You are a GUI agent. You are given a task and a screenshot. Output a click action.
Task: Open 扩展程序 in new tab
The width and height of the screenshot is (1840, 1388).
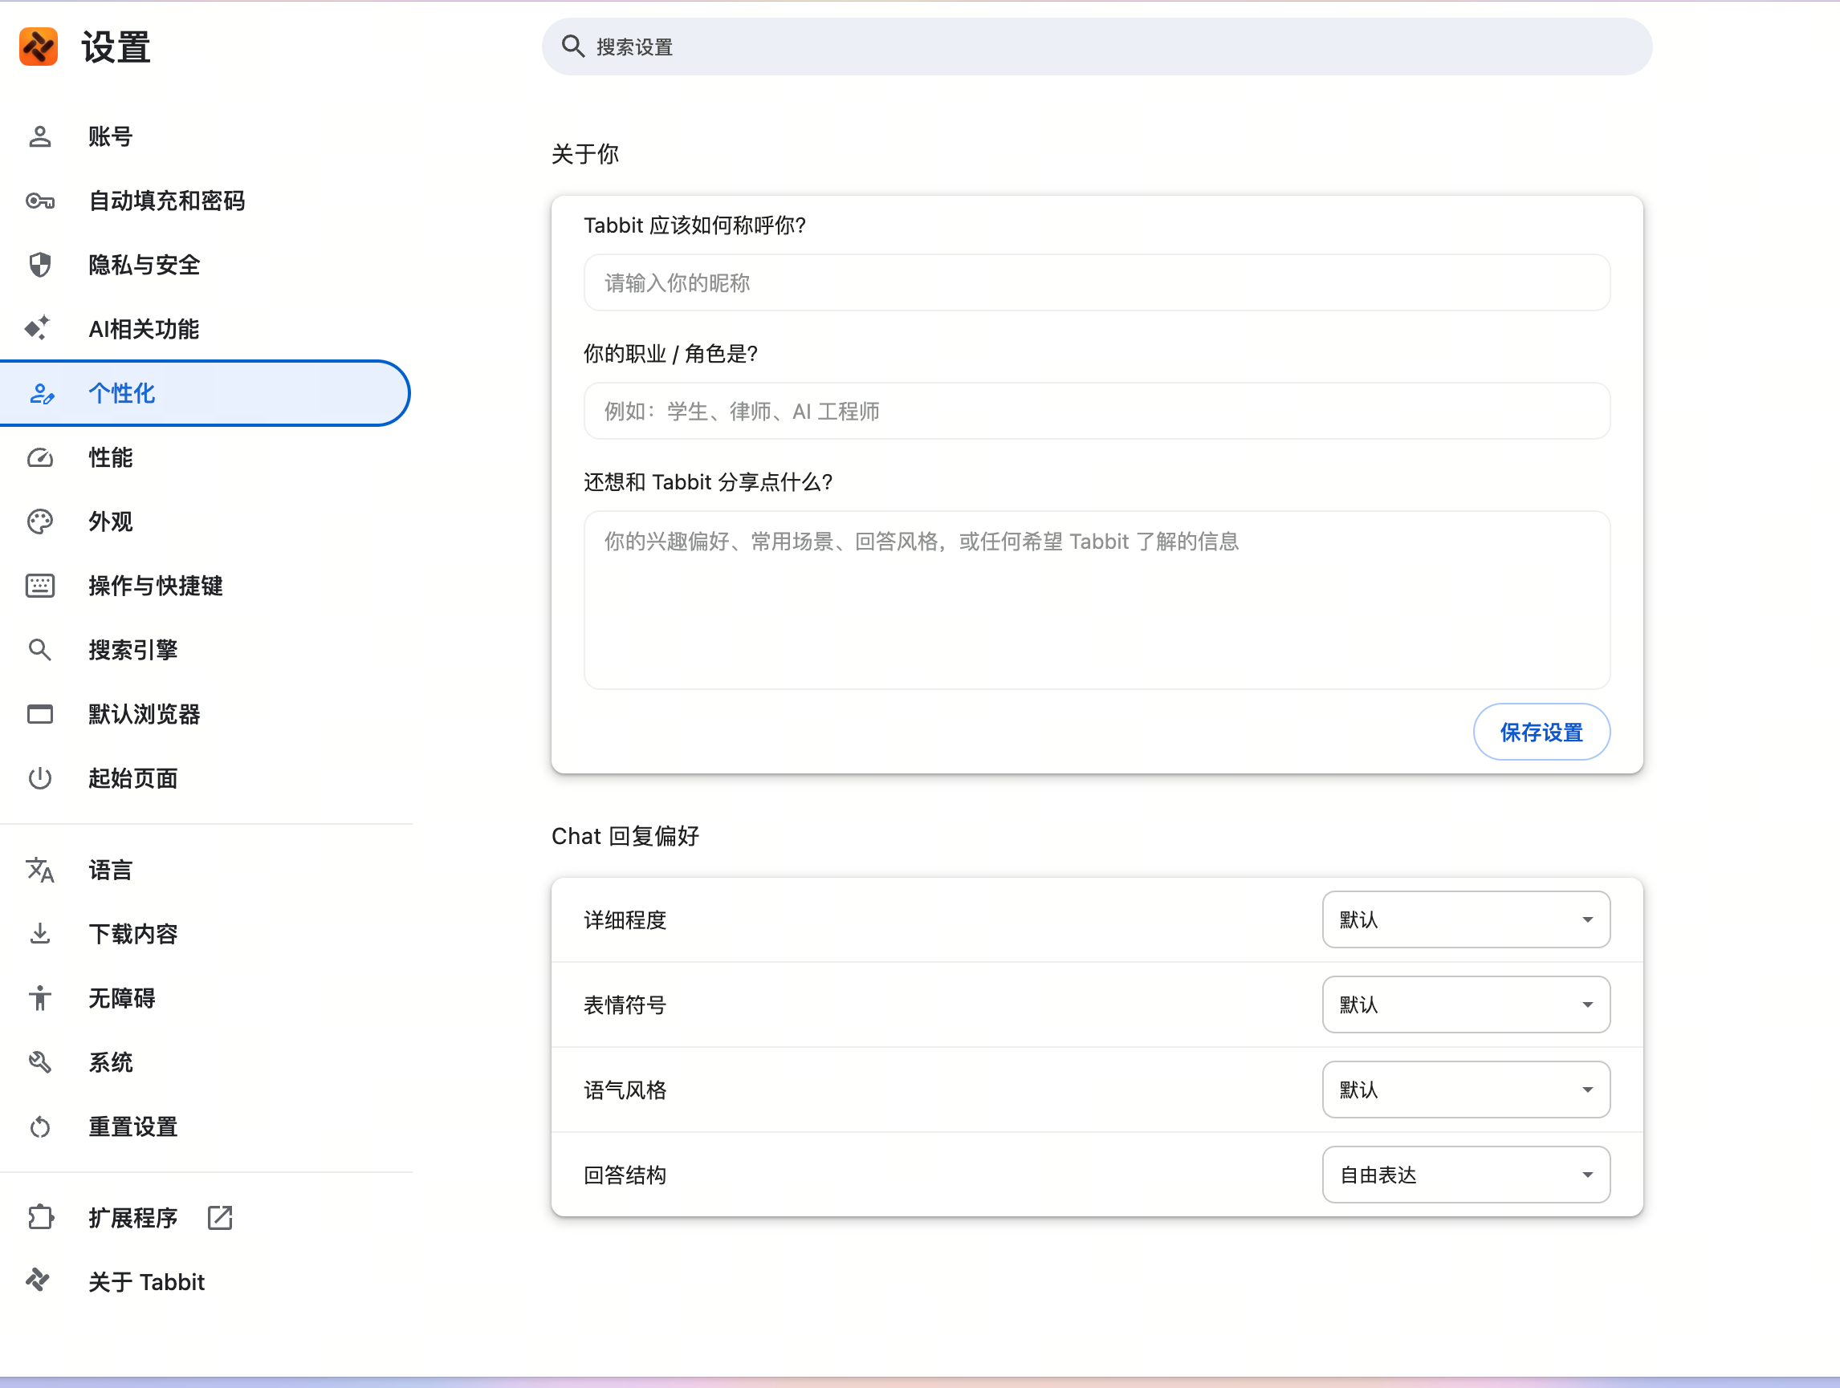click(x=206, y=1218)
